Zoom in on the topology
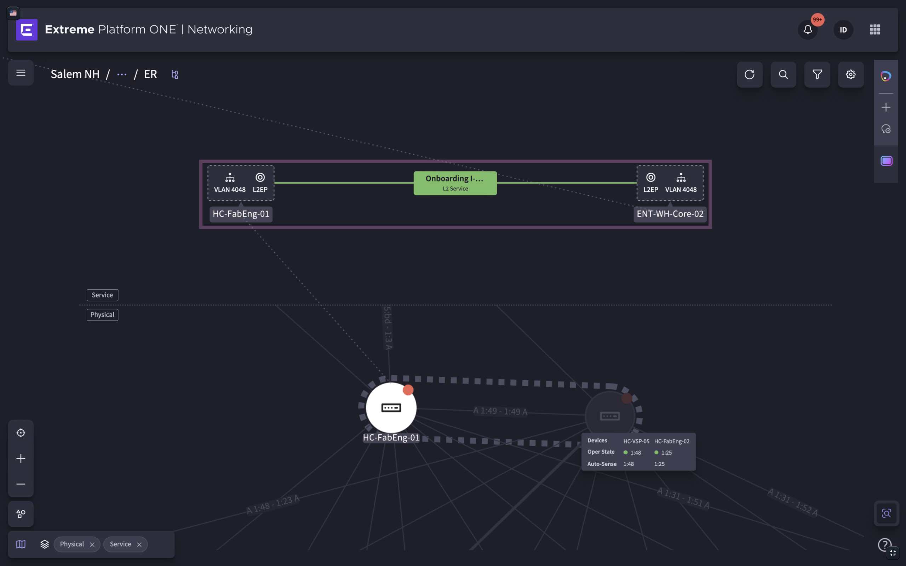906x566 pixels. point(21,458)
